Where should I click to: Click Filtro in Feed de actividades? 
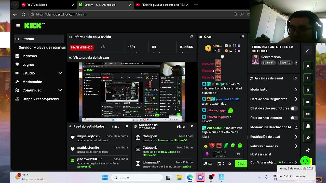tap(115, 127)
